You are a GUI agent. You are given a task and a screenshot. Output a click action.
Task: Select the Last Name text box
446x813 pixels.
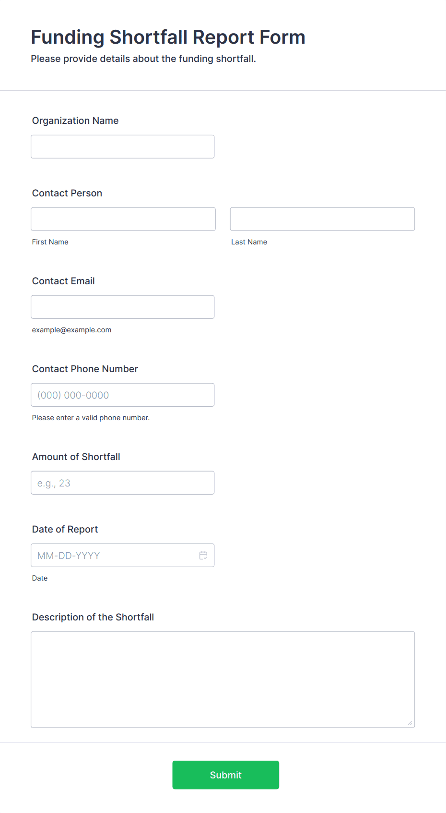click(322, 219)
